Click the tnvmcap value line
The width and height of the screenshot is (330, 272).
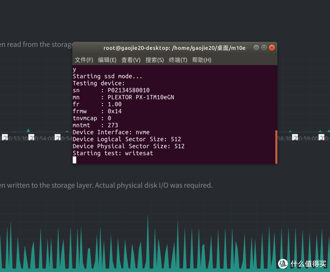coord(92,118)
